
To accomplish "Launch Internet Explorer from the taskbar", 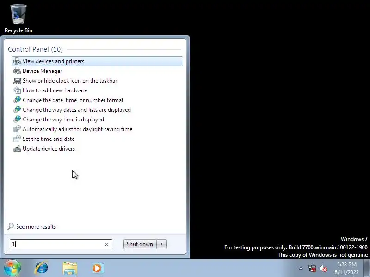I will [42, 268].
